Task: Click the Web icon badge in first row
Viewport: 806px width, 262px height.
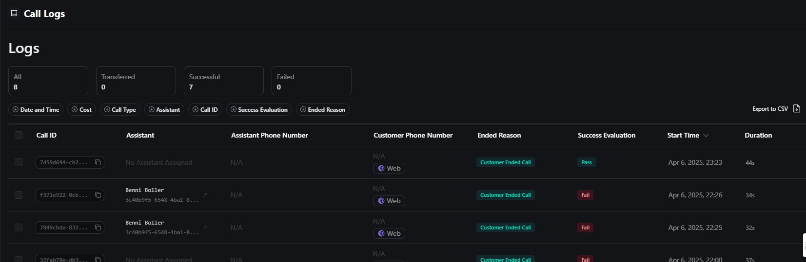Action: point(381,168)
